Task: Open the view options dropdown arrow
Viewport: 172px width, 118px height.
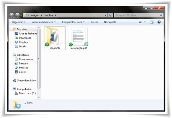Action: [x=145, y=22]
